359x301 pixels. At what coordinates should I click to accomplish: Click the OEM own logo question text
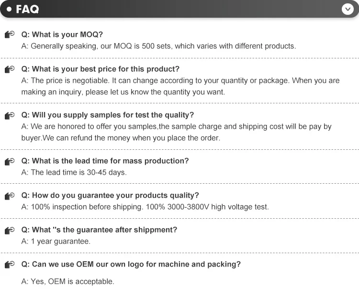(131, 264)
